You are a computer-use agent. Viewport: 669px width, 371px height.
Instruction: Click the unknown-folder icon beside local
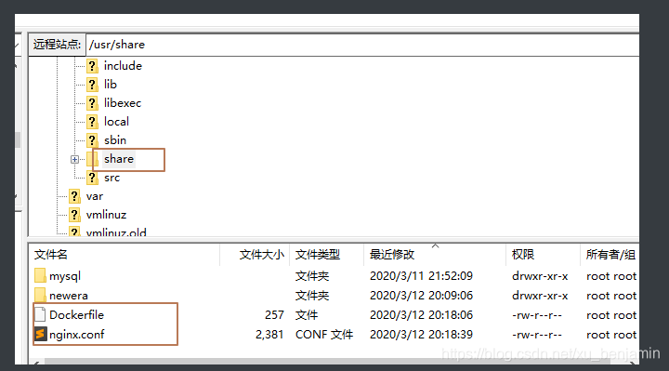coord(92,122)
